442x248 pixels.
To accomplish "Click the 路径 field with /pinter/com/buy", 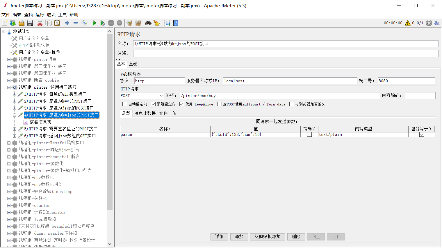I will tap(280, 96).
